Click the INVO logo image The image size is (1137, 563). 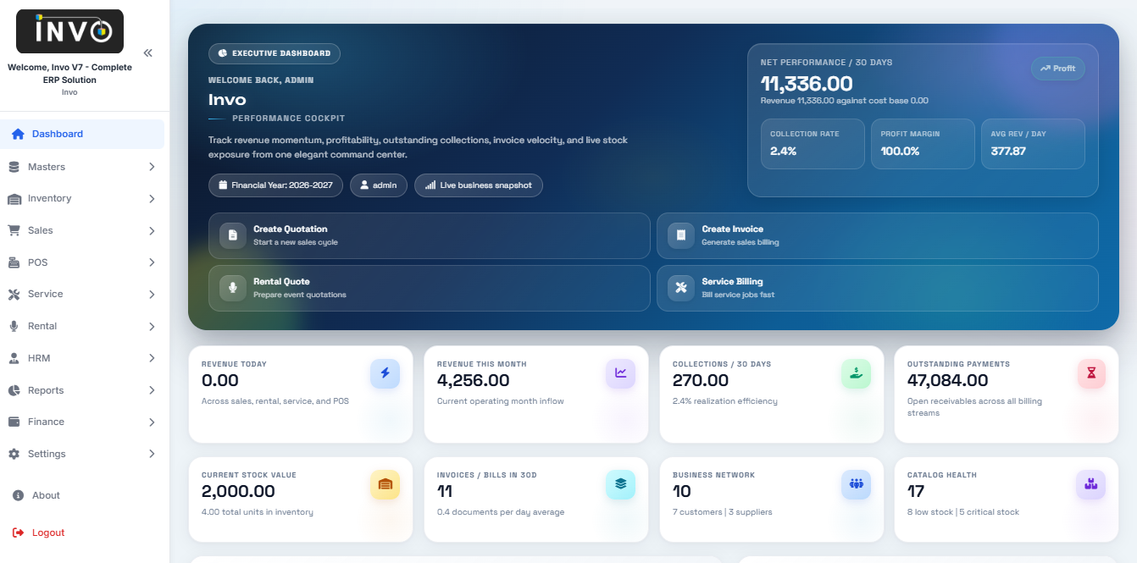pyautogui.click(x=70, y=31)
